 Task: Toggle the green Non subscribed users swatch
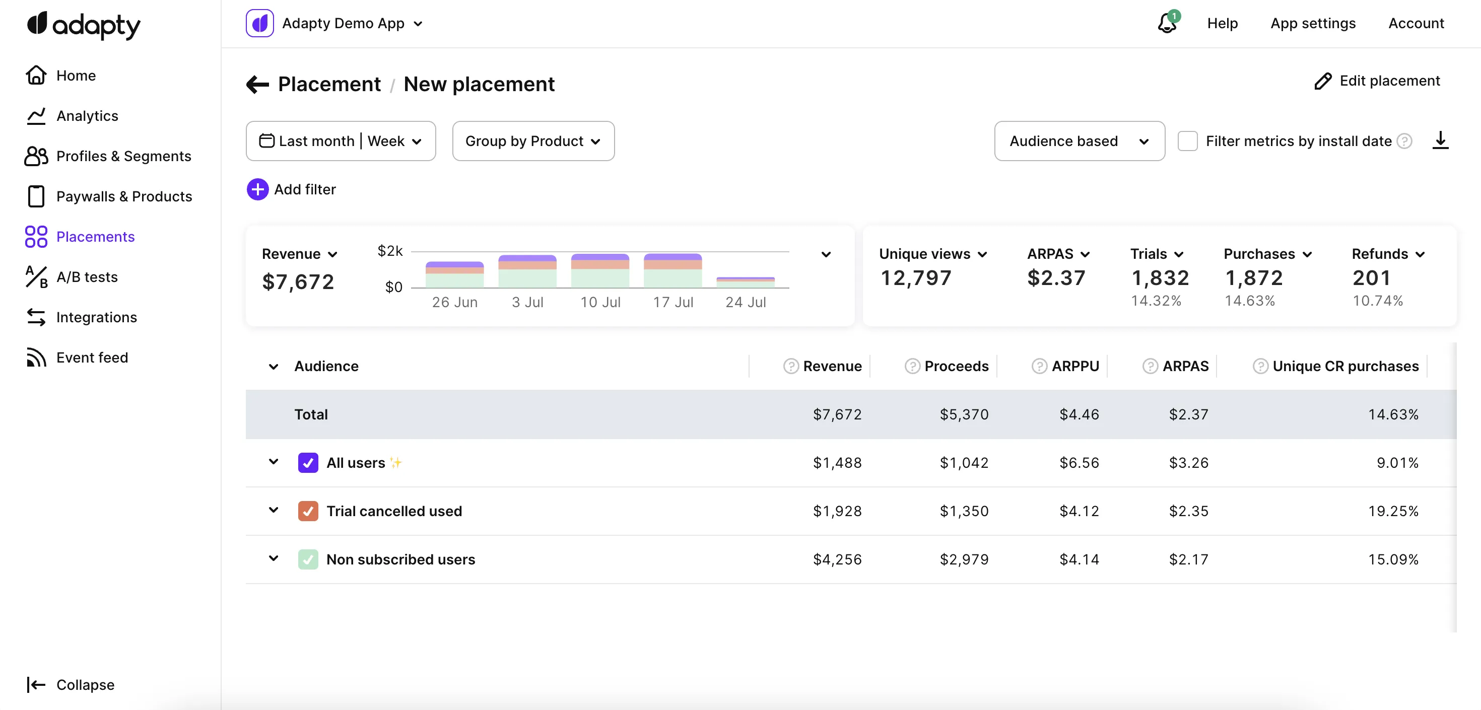(308, 559)
